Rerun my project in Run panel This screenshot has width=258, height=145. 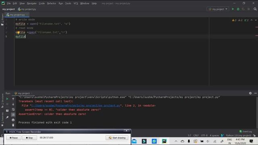7,99
